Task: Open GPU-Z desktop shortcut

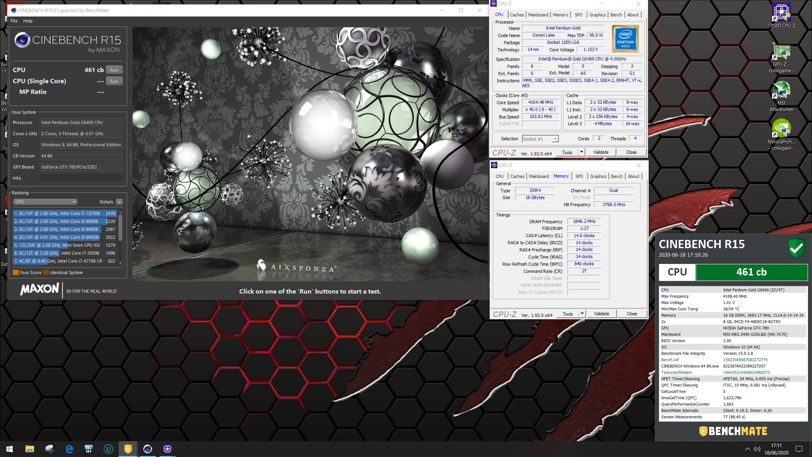Action: (x=781, y=59)
